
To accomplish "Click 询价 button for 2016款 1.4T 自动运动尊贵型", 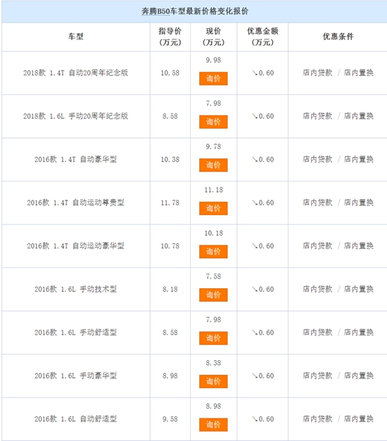I will [x=213, y=208].
